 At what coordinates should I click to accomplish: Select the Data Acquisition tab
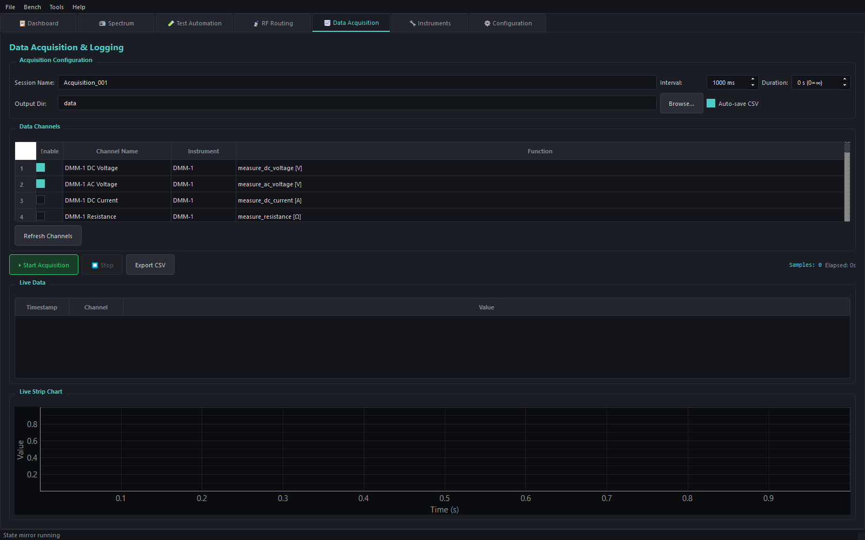351,23
